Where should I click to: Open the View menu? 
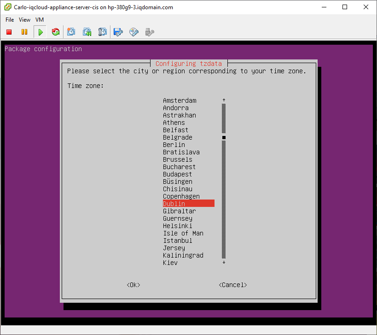25,20
